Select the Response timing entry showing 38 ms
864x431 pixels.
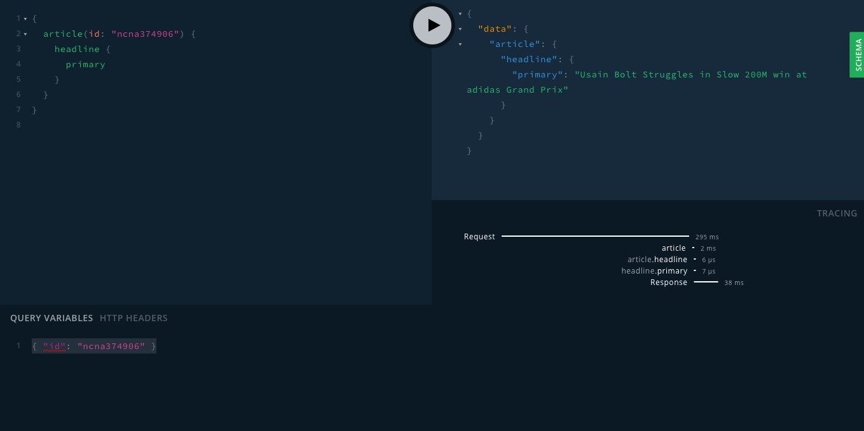coord(669,282)
